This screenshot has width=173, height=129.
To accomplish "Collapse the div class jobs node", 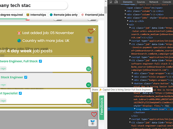I will tap(125, 18).
